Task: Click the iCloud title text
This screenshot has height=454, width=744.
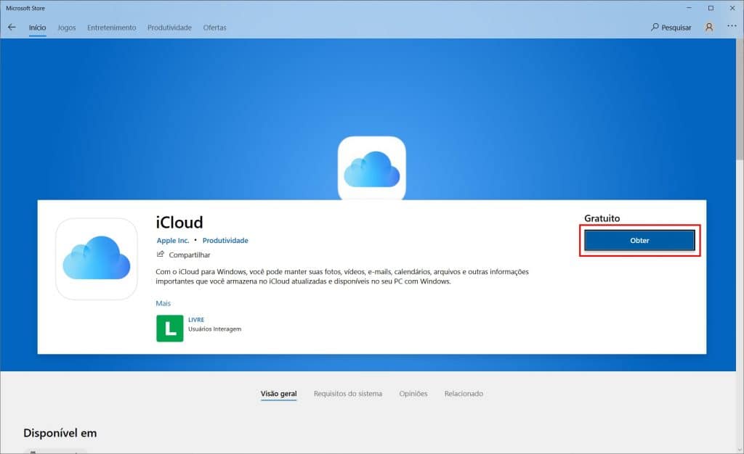Action: coord(179,222)
